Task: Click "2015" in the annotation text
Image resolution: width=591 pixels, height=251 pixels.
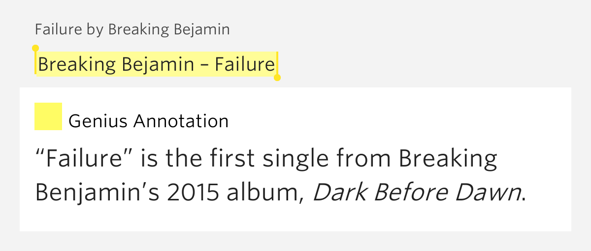Action: click(x=193, y=194)
